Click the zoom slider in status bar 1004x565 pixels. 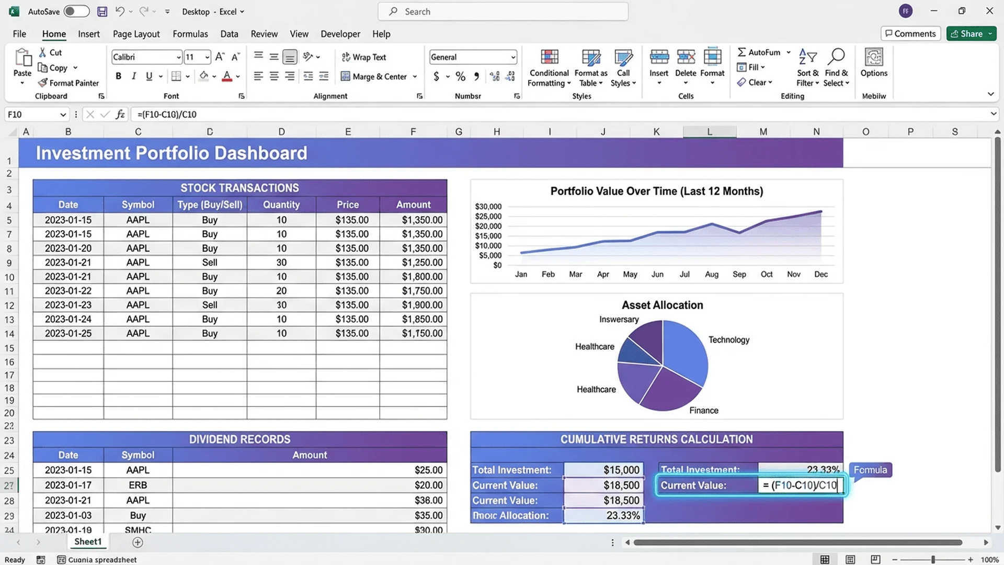[x=933, y=560]
